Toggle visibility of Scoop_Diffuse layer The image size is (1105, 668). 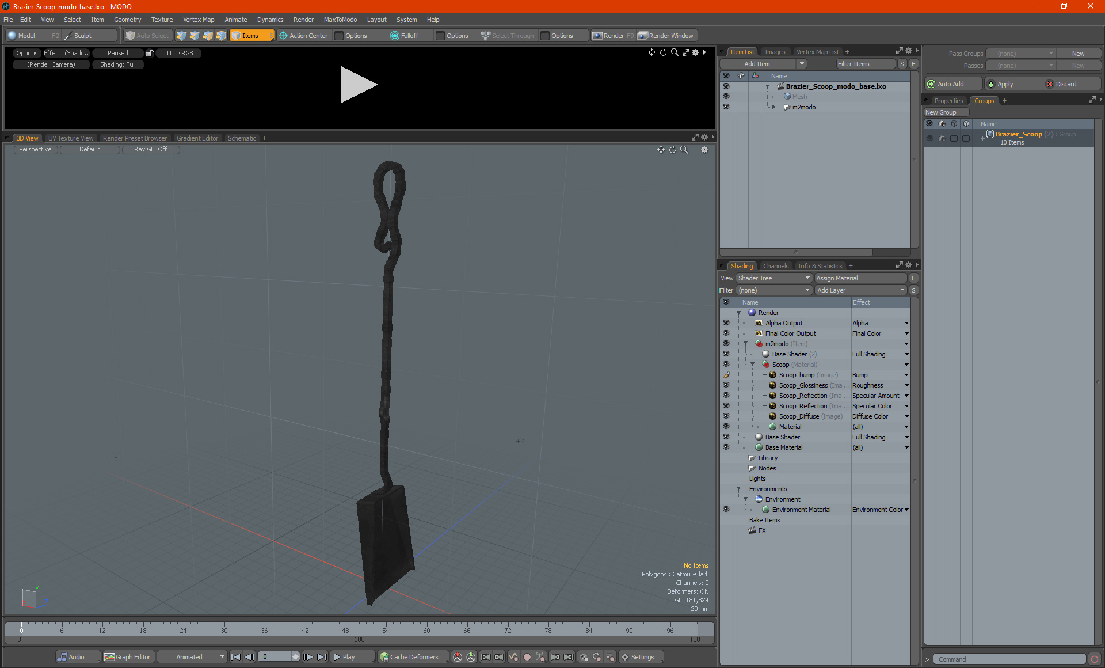(x=726, y=416)
